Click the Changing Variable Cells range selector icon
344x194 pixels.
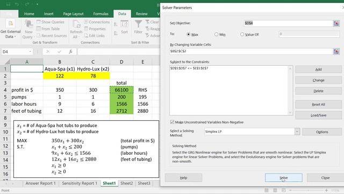[x=336, y=51]
